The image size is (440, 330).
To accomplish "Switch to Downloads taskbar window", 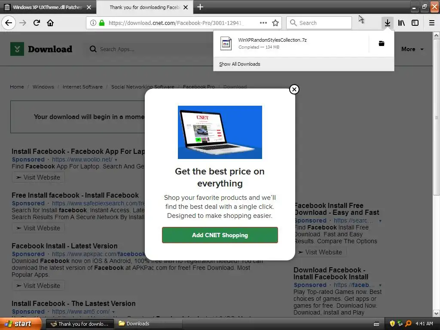I will pos(148,324).
